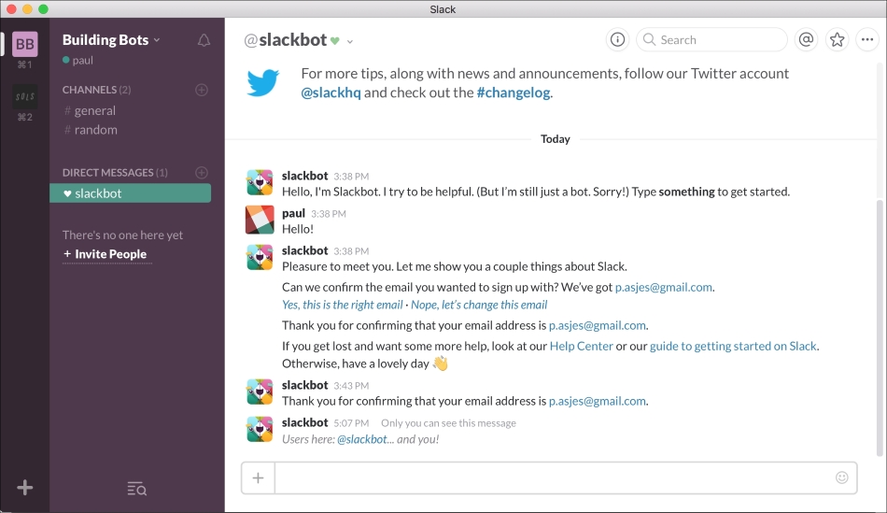Open the general channel

tap(90, 110)
